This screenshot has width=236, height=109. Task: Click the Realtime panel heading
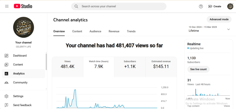point(194,44)
